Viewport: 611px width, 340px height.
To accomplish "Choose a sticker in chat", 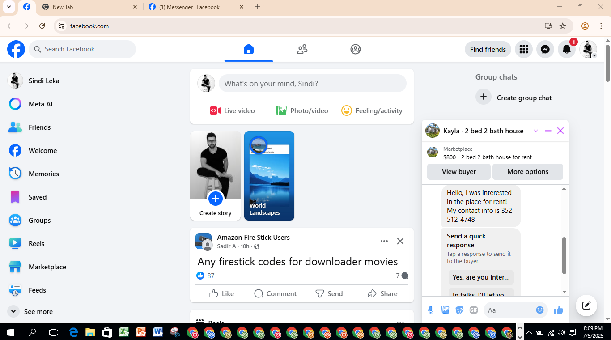I will [459, 310].
